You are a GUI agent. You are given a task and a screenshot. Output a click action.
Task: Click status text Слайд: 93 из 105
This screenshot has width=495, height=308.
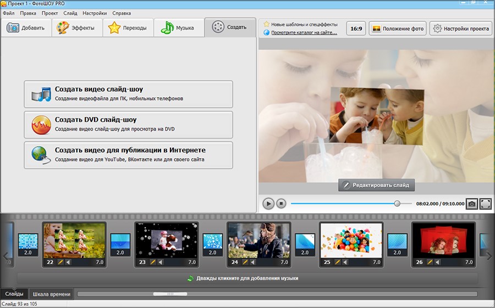click(x=19, y=304)
